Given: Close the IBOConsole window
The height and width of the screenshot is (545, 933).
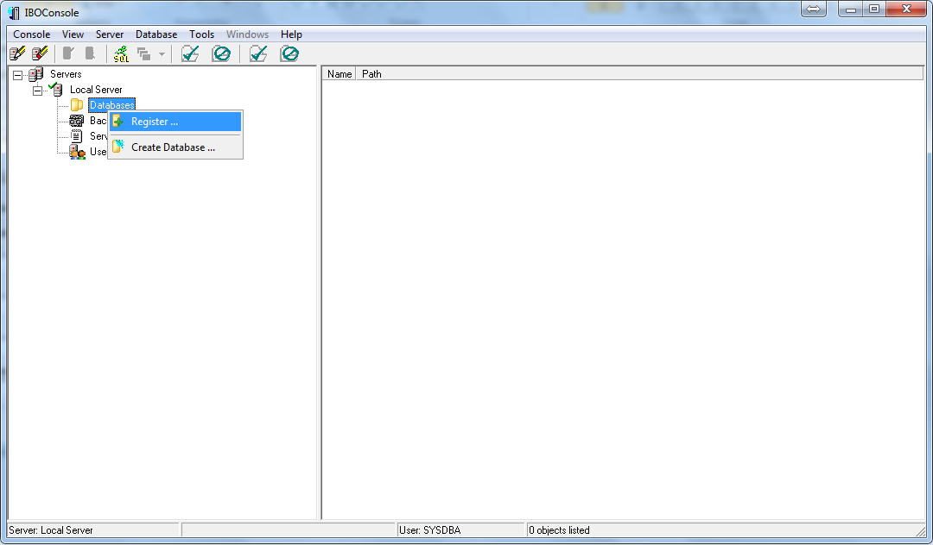Looking at the screenshot, I should pos(906,9).
